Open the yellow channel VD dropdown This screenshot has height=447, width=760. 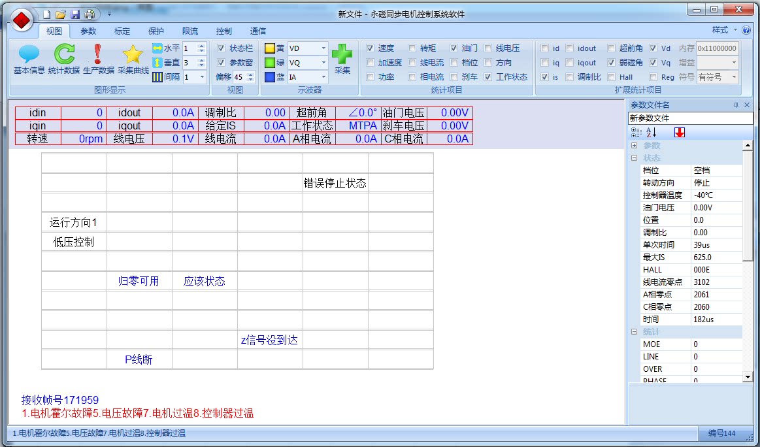(x=323, y=48)
